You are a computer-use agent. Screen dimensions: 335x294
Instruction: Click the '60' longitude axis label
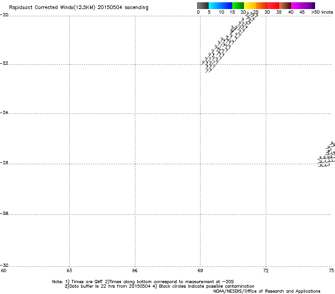[4, 271]
